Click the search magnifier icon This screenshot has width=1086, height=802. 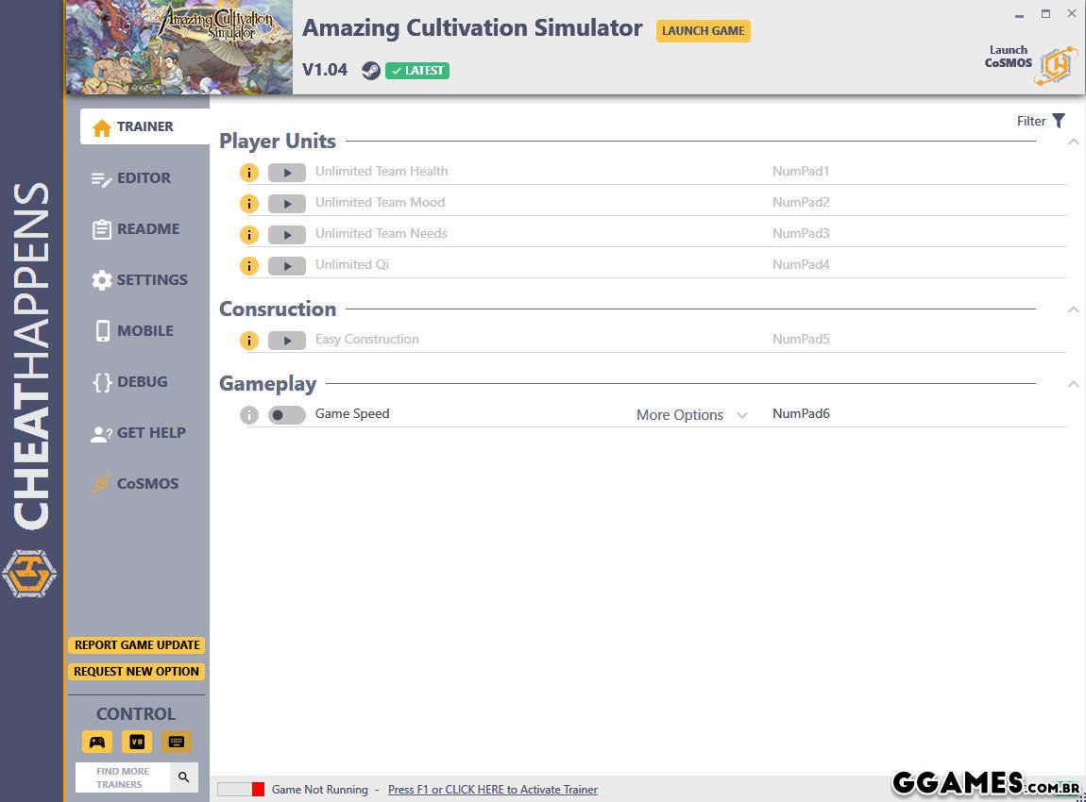click(183, 777)
